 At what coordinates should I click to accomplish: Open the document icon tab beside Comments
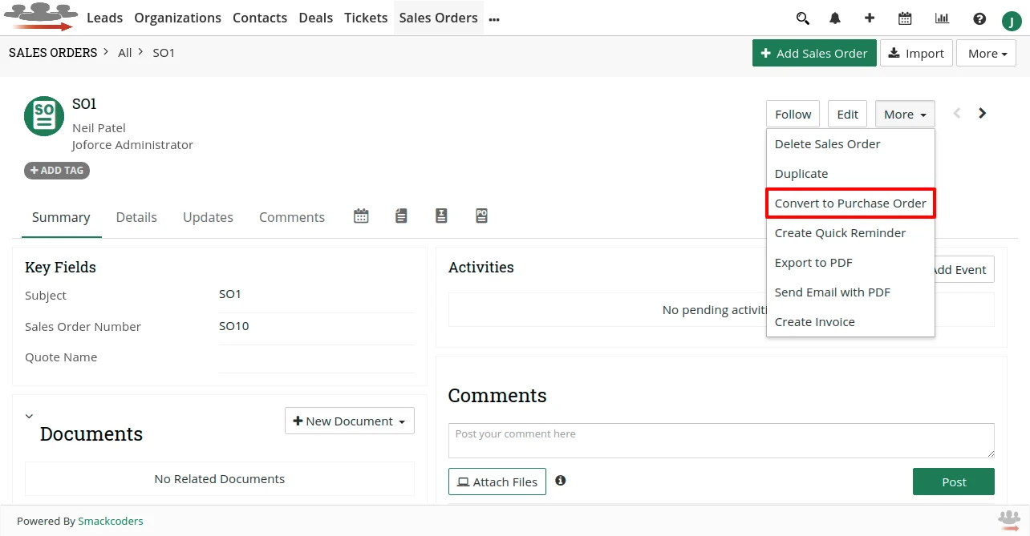point(401,216)
